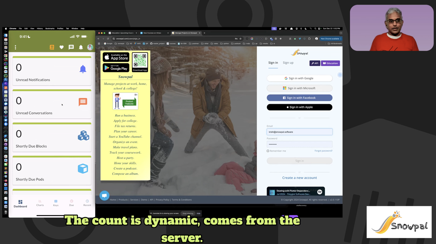Switch to the Recent tab in the app
Screen dimensions: 436x244
click(x=87, y=203)
